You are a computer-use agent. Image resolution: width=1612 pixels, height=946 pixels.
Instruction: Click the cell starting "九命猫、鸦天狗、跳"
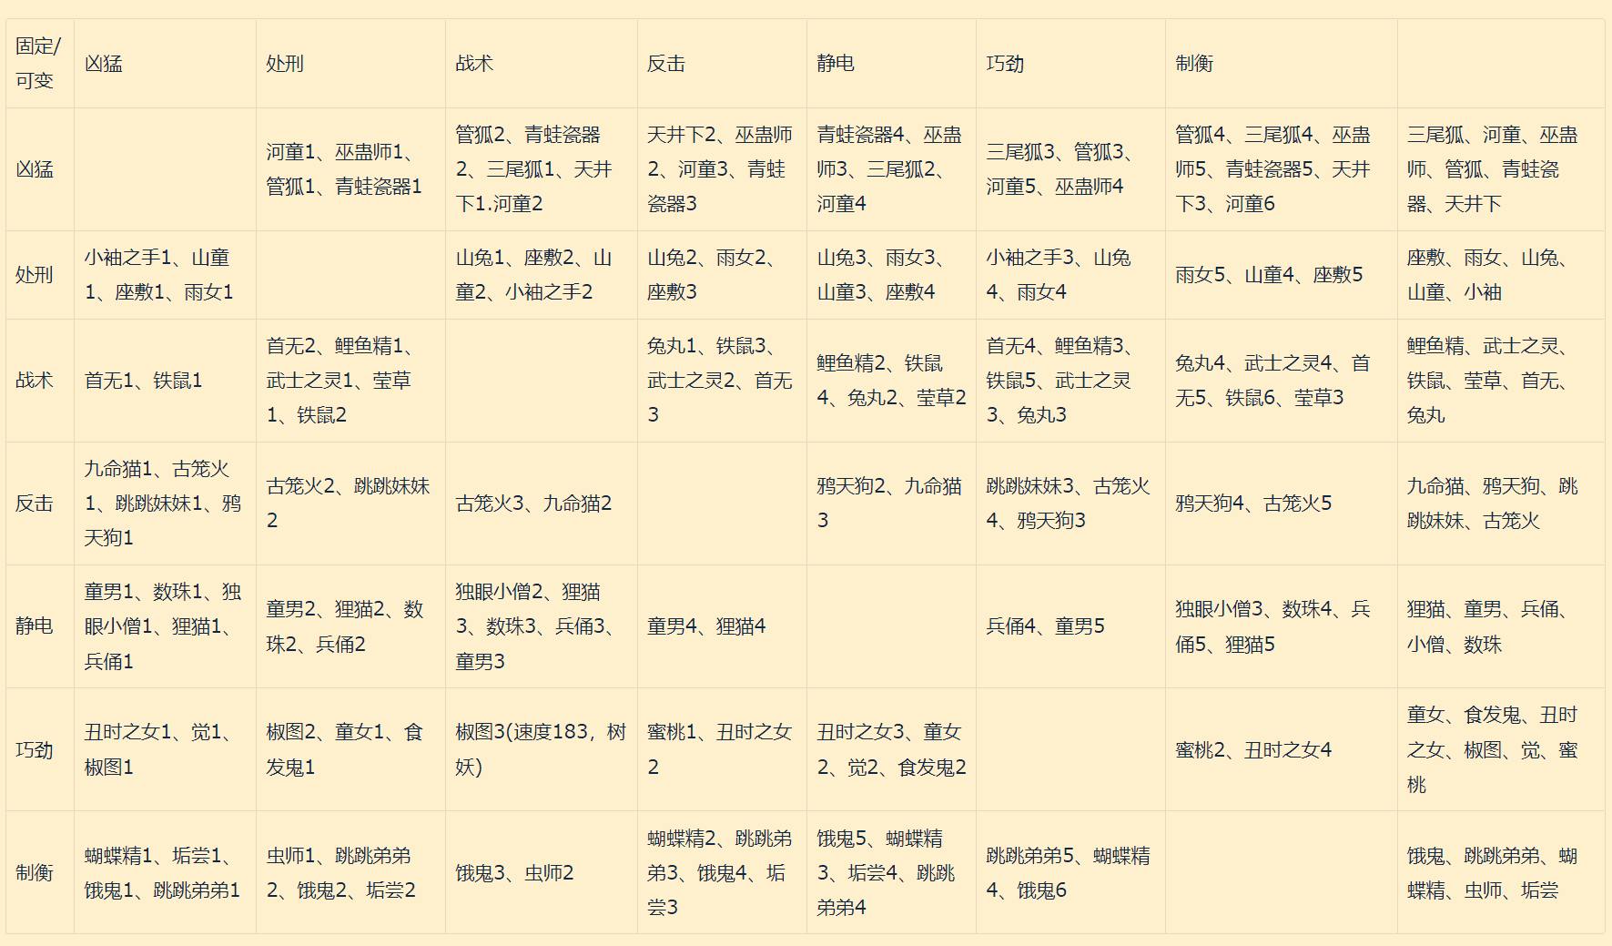1501,504
